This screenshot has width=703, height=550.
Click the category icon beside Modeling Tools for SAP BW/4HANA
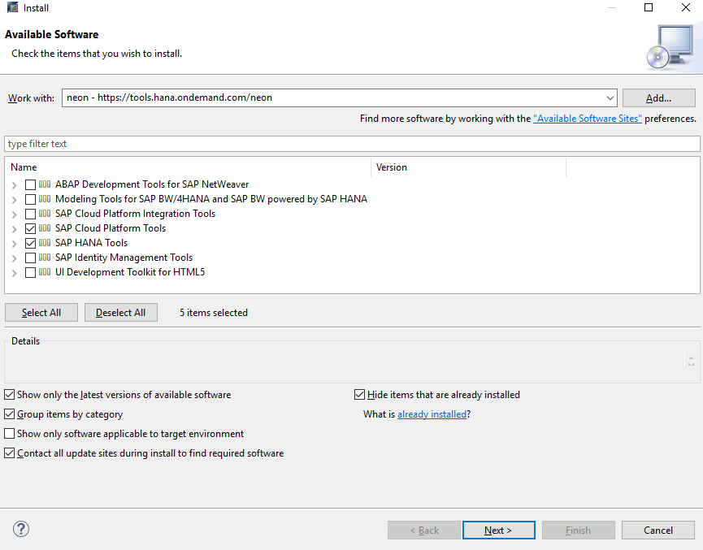[x=45, y=199]
